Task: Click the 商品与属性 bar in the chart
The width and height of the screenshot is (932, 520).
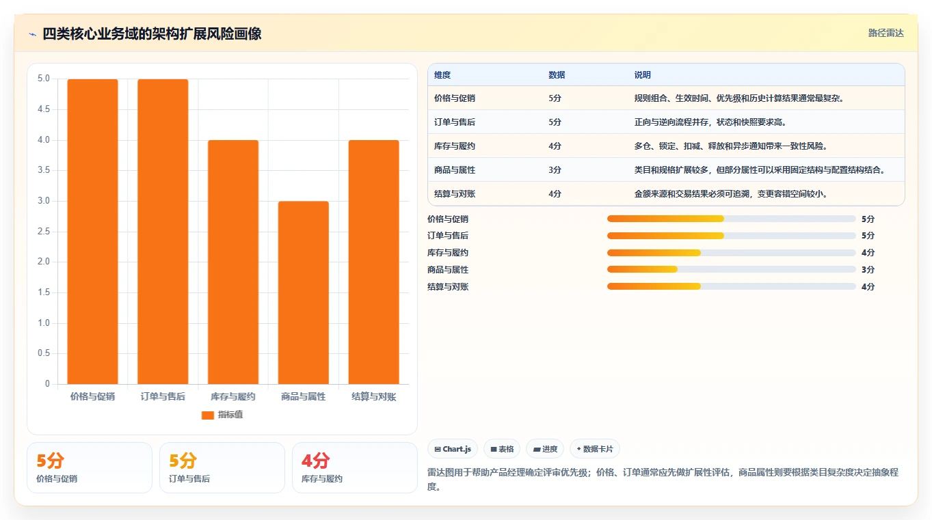Action: [304, 292]
